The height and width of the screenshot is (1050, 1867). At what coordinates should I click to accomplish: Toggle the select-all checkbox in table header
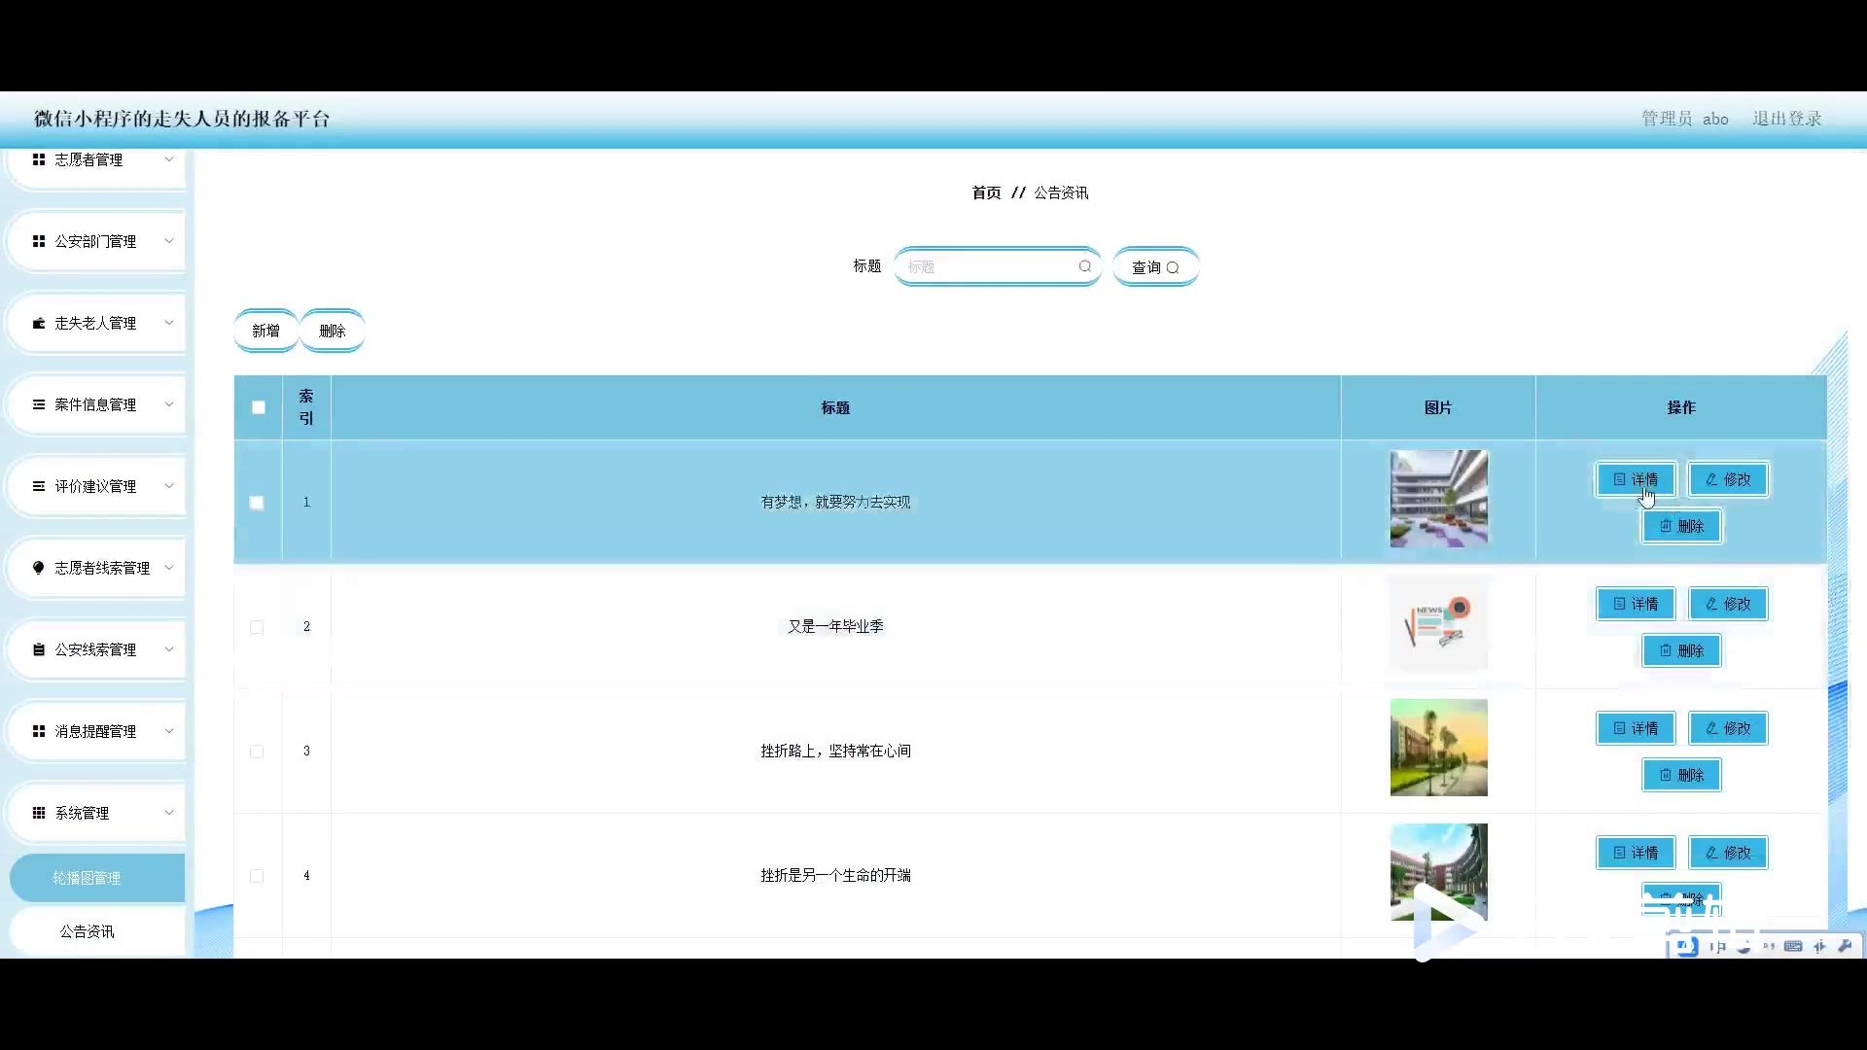pos(258,407)
